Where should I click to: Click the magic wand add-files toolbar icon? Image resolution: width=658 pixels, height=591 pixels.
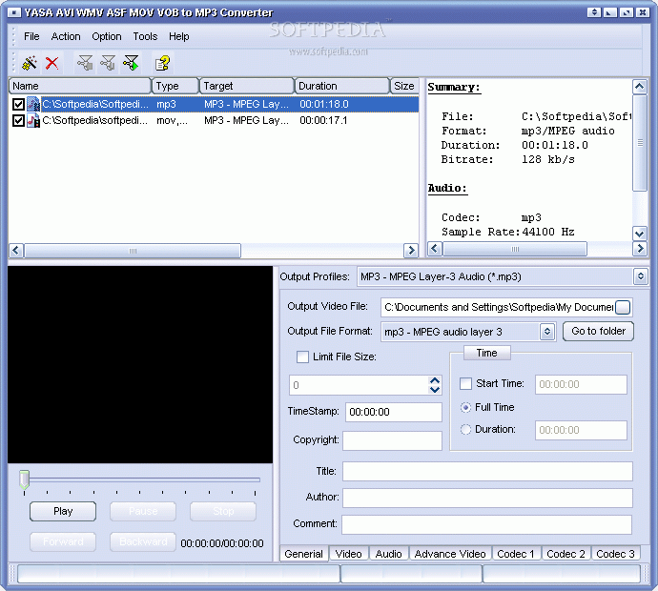(30, 63)
